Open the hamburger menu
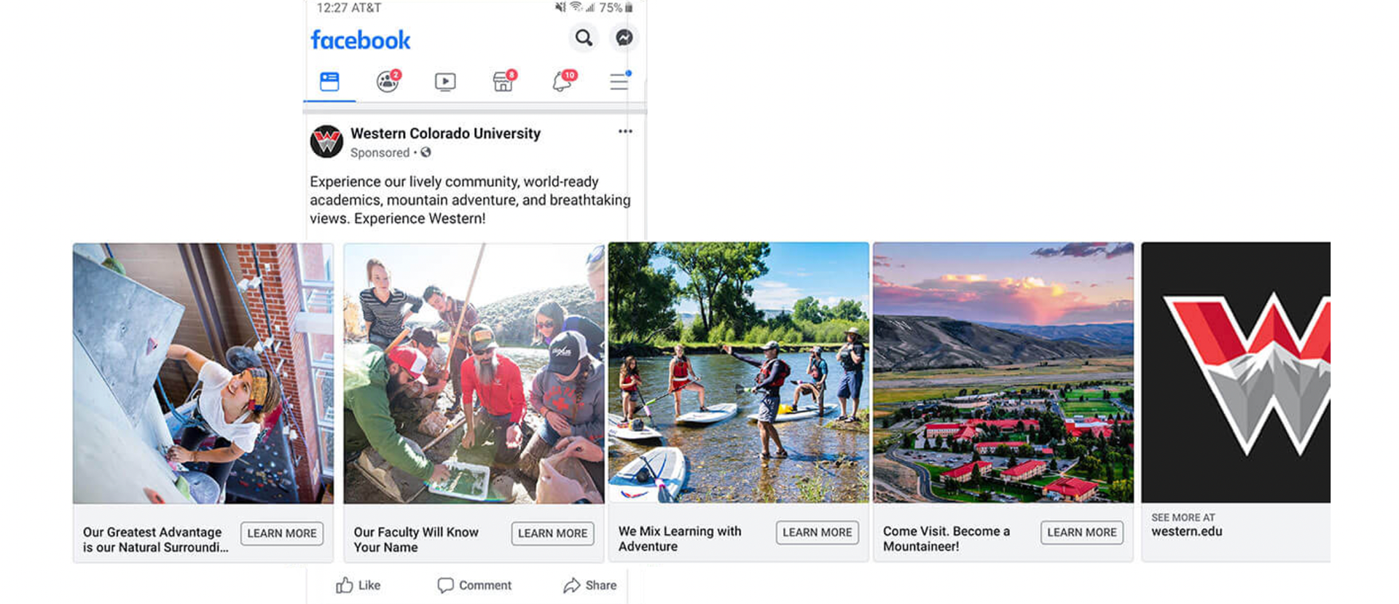 point(619,81)
